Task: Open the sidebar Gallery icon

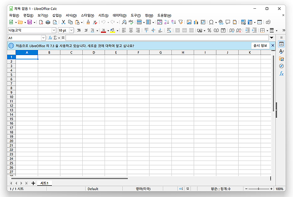Action: pos(282,59)
